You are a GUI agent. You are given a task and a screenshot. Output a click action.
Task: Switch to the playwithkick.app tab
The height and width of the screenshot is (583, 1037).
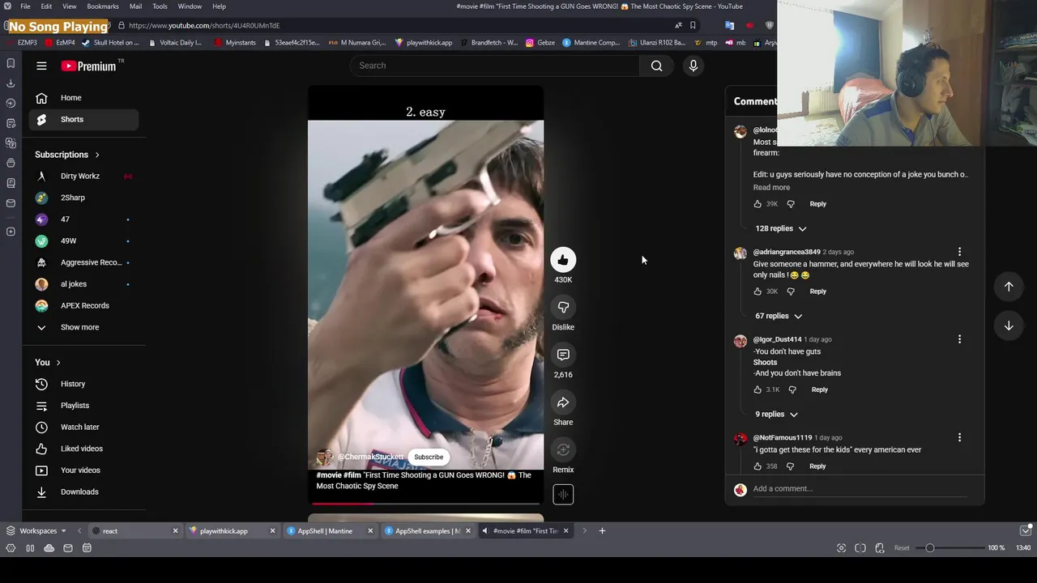[231, 531]
